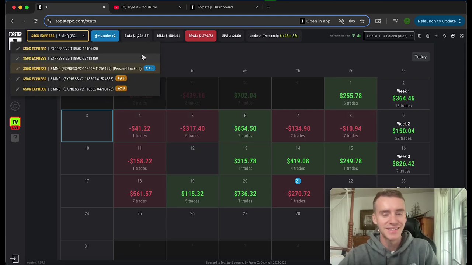
Task: Edit name of account ending 41524886
Action: pyautogui.click(x=18, y=79)
